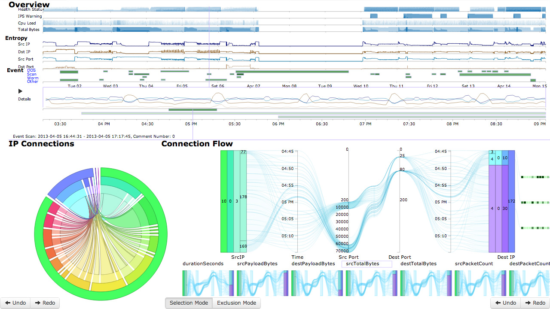Select the SrcIP axis label
Viewport: 550px width, 309px height.
[238, 257]
